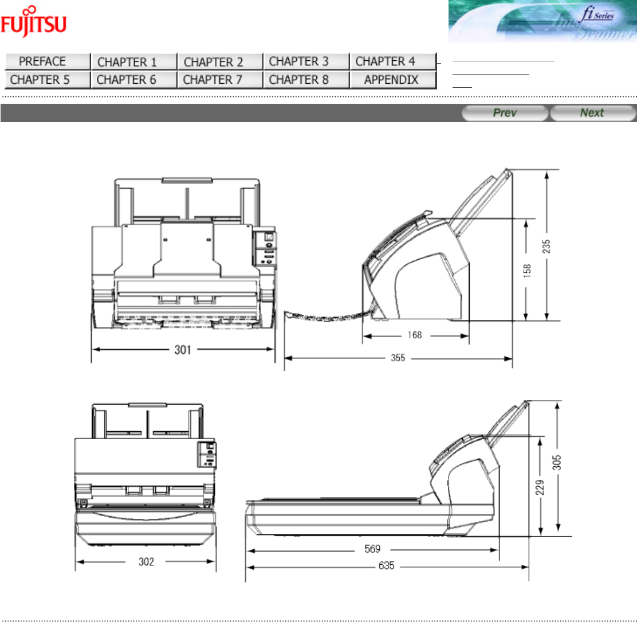This screenshot has width=637, height=637.
Task: Navigate to CHAPTER 6
Action: coord(134,80)
